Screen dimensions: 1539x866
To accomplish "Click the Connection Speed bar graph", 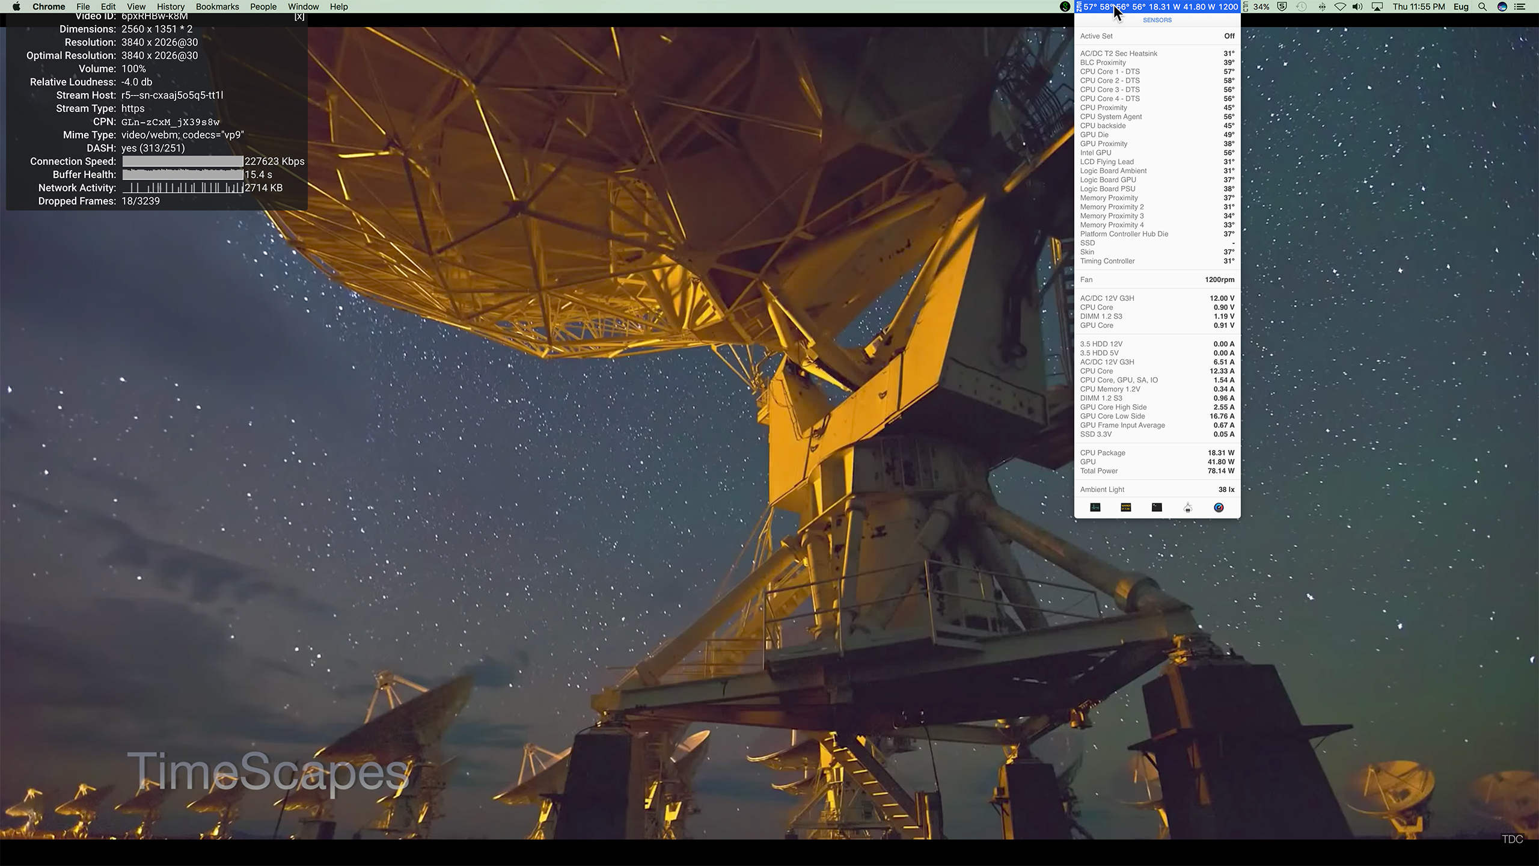I will pyautogui.click(x=183, y=161).
